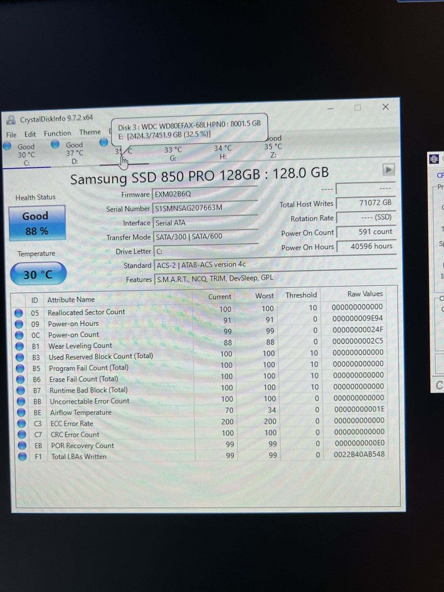Select the Airflow Temperature attribute
Image resolution: width=444 pixels, height=592 pixels.
pos(81,412)
